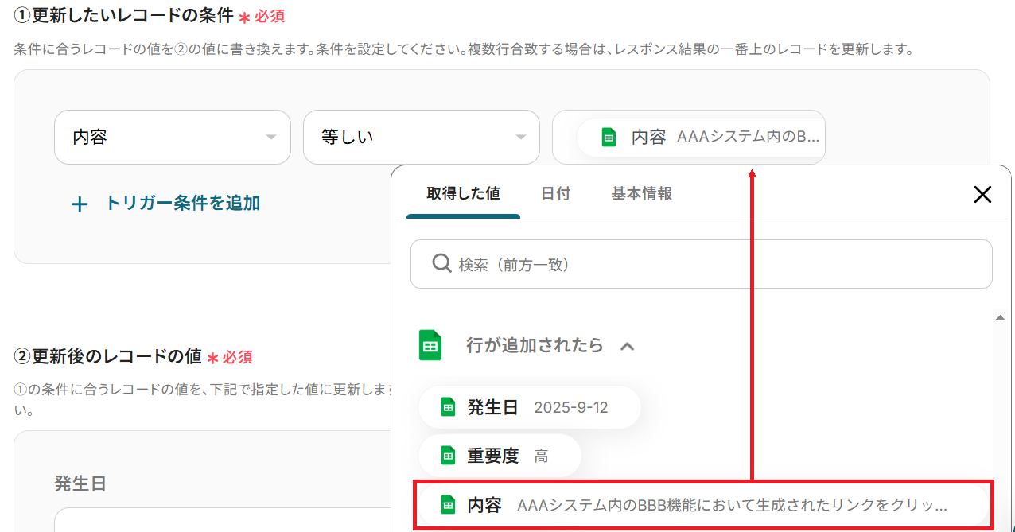
Task: Click the popup scrollbar up arrow
Action: coord(1000,318)
